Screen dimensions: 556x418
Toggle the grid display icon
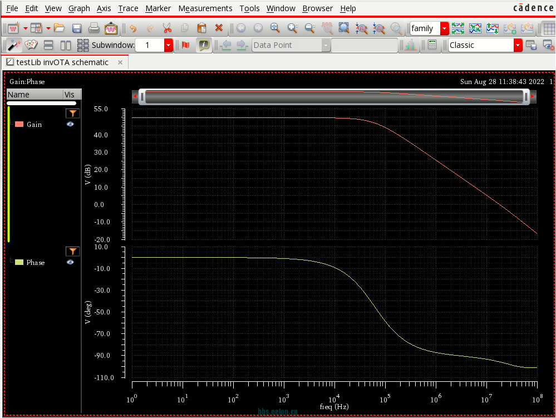[x=549, y=28]
